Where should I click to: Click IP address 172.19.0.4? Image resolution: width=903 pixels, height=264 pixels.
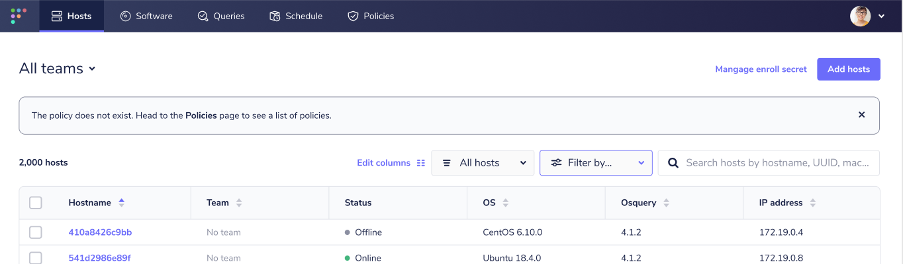coord(781,232)
